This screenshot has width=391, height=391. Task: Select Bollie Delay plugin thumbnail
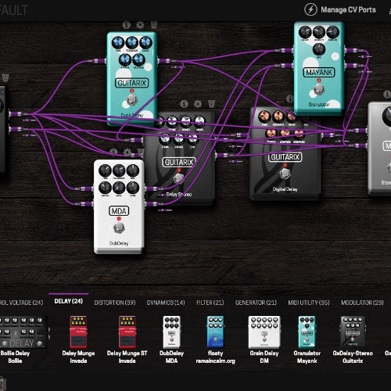click(24, 332)
